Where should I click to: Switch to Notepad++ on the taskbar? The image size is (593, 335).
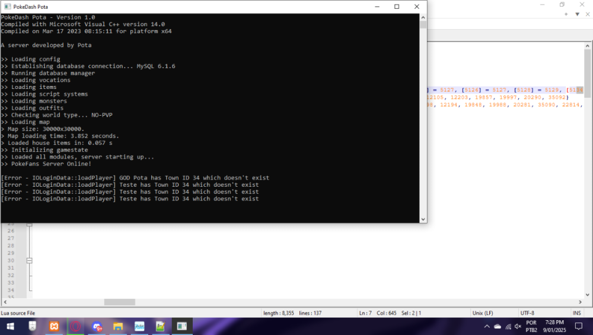point(161,326)
